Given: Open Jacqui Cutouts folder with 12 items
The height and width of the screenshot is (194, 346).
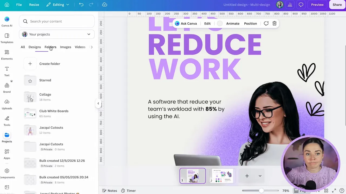Looking at the screenshot, I should click(x=57, y=130).
